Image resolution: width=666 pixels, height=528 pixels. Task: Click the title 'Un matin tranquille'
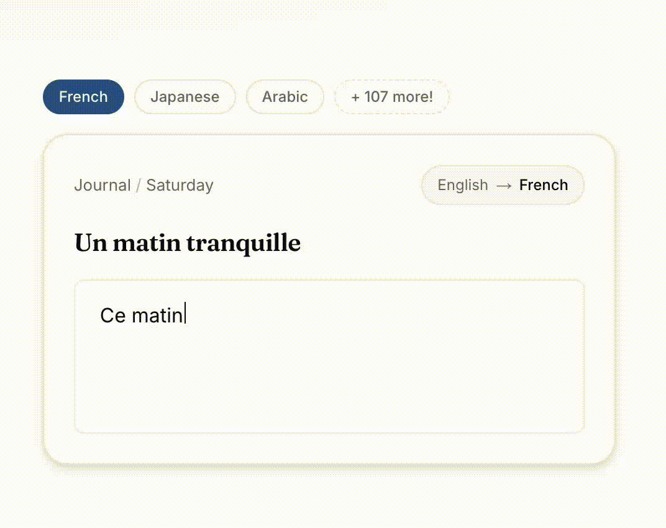click(188, 243)
